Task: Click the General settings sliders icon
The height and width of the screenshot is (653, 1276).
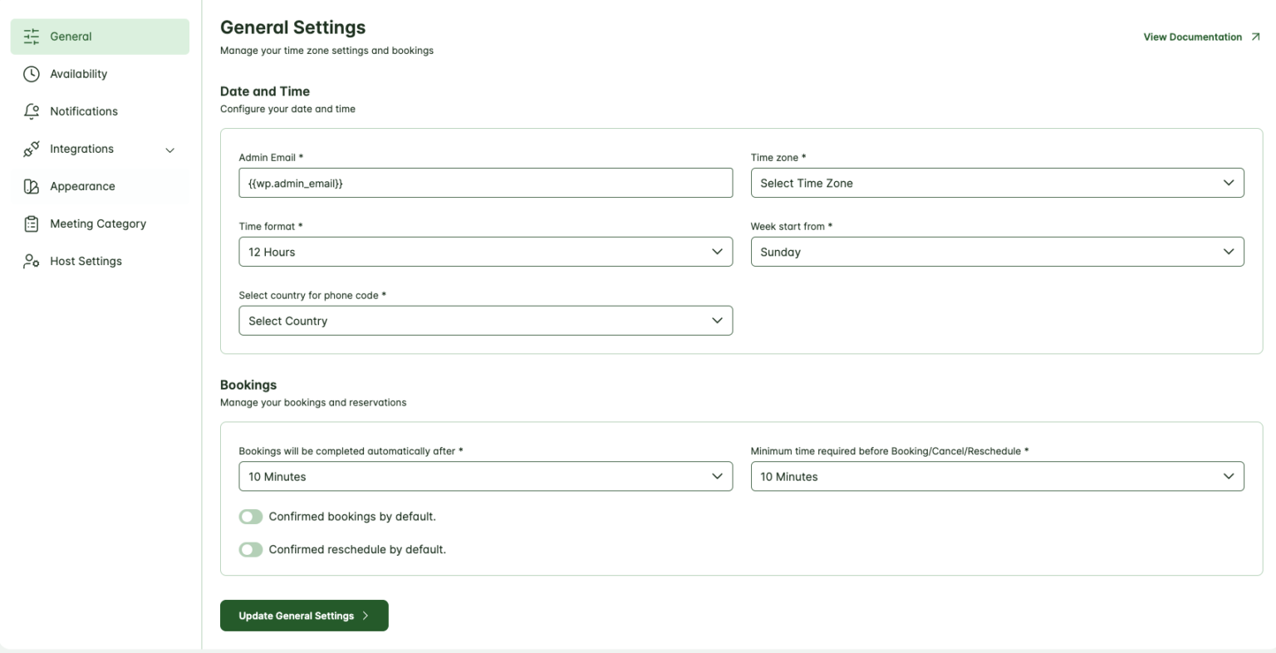Action: click(x=31, y=37)
